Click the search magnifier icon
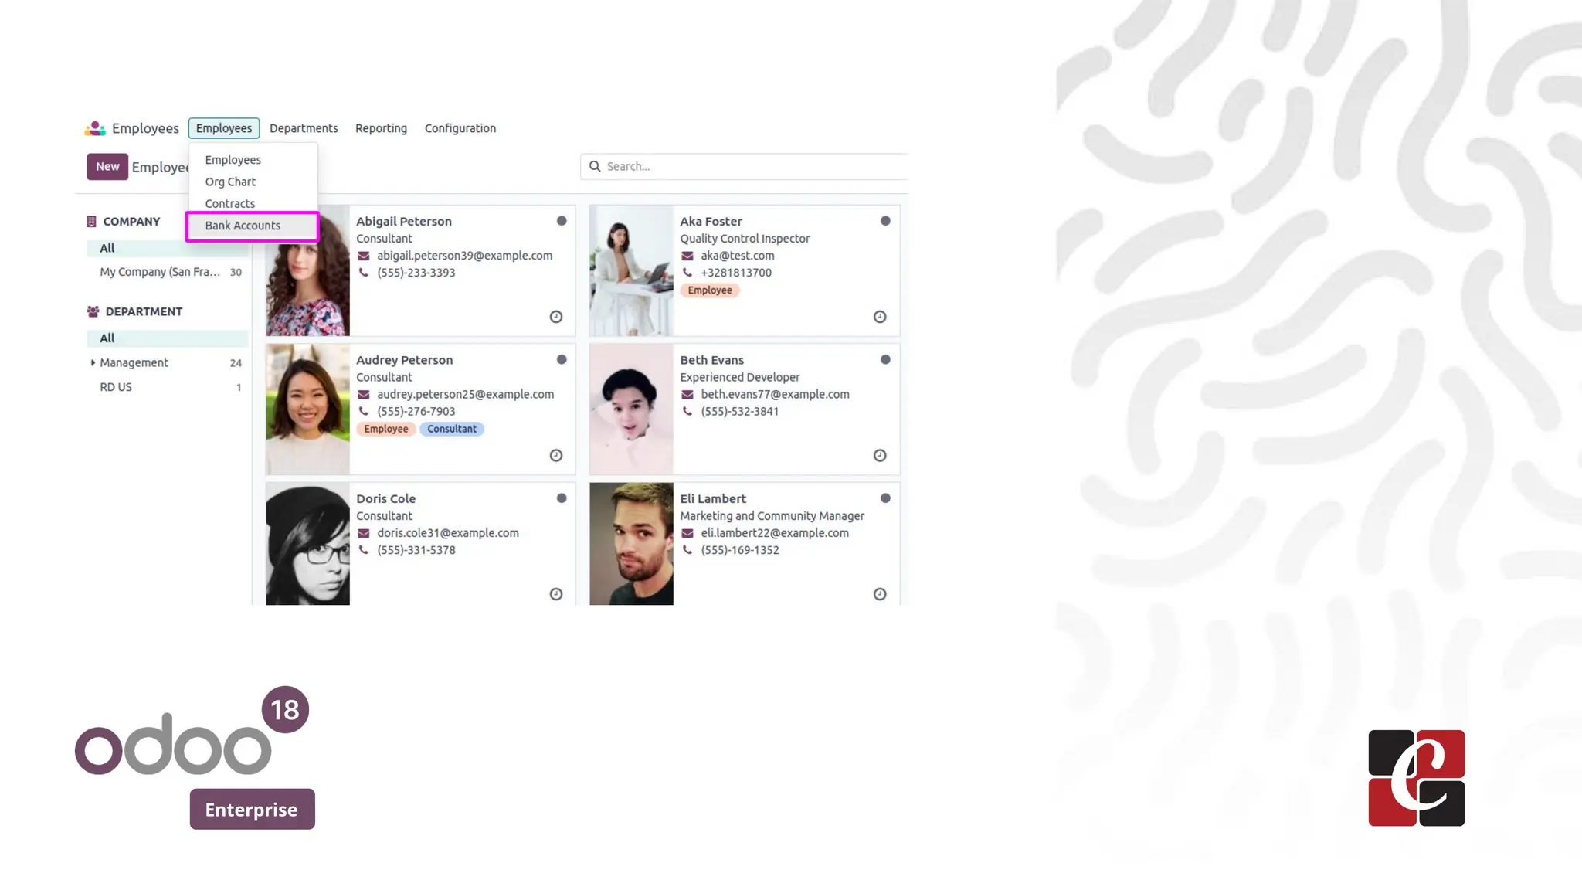The image size is (1582, 890). 595,166
